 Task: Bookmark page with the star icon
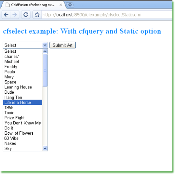(37, 15)
